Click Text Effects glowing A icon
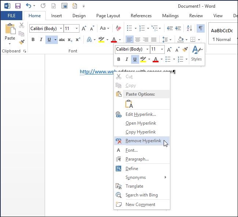This screenshot has height=217, width=238. (x=89, y=40)
